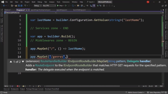Click the Save All icon
168x94 pixels.
click(22, 6)
